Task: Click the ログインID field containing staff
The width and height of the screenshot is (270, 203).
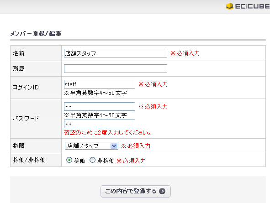Action: pyautogui.click(x=100, y=84)
